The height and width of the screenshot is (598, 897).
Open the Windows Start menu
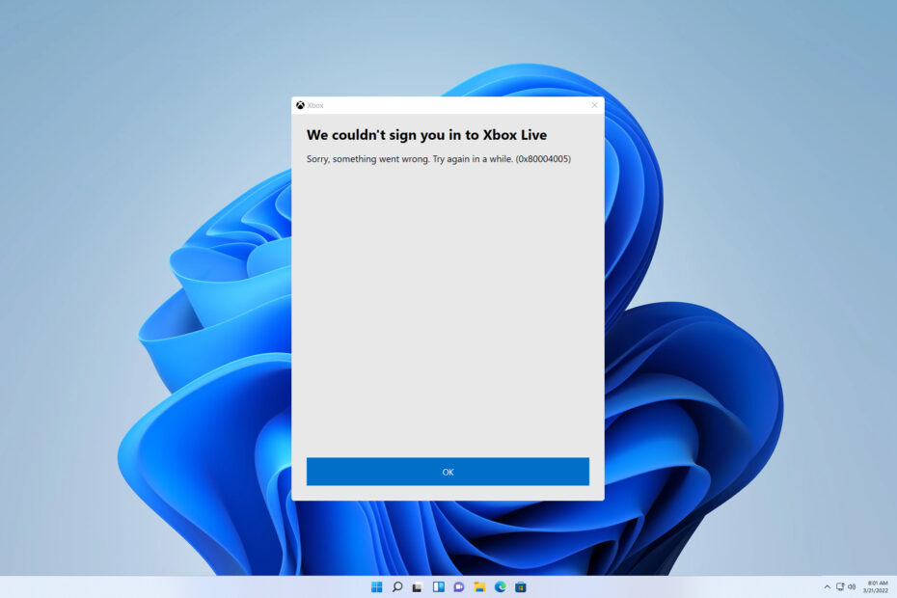(376, 586)
